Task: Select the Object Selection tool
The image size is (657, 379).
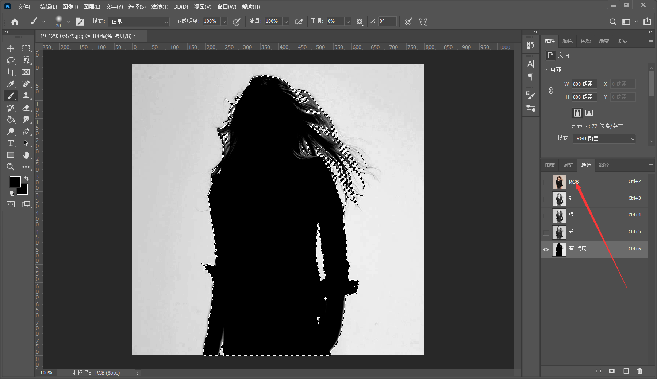Action: (x=26, y=60)
